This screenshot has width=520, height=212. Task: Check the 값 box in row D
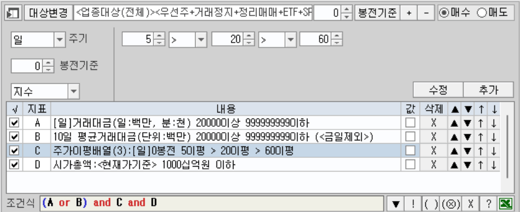(x=410, y=164)
